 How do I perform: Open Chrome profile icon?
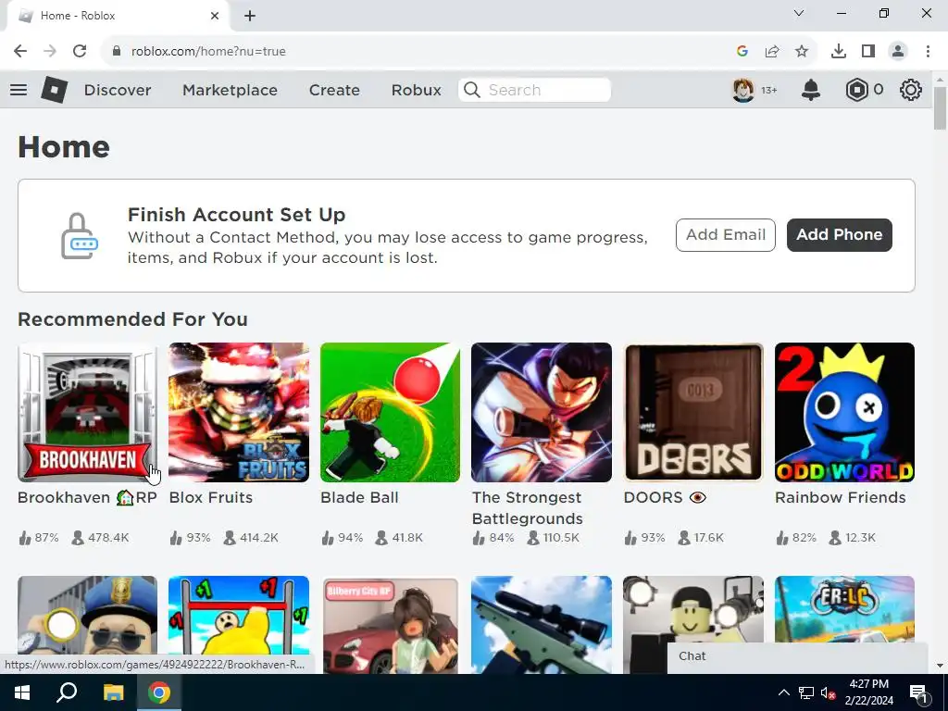(898, 52)
